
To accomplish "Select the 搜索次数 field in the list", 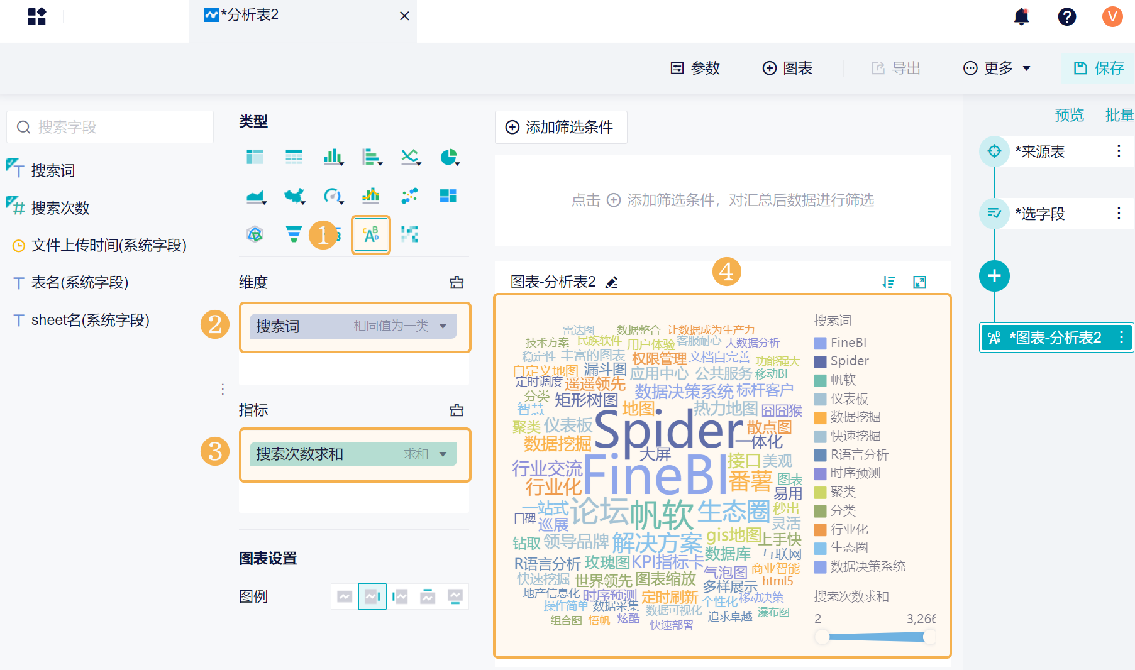I will coord(60,208).
